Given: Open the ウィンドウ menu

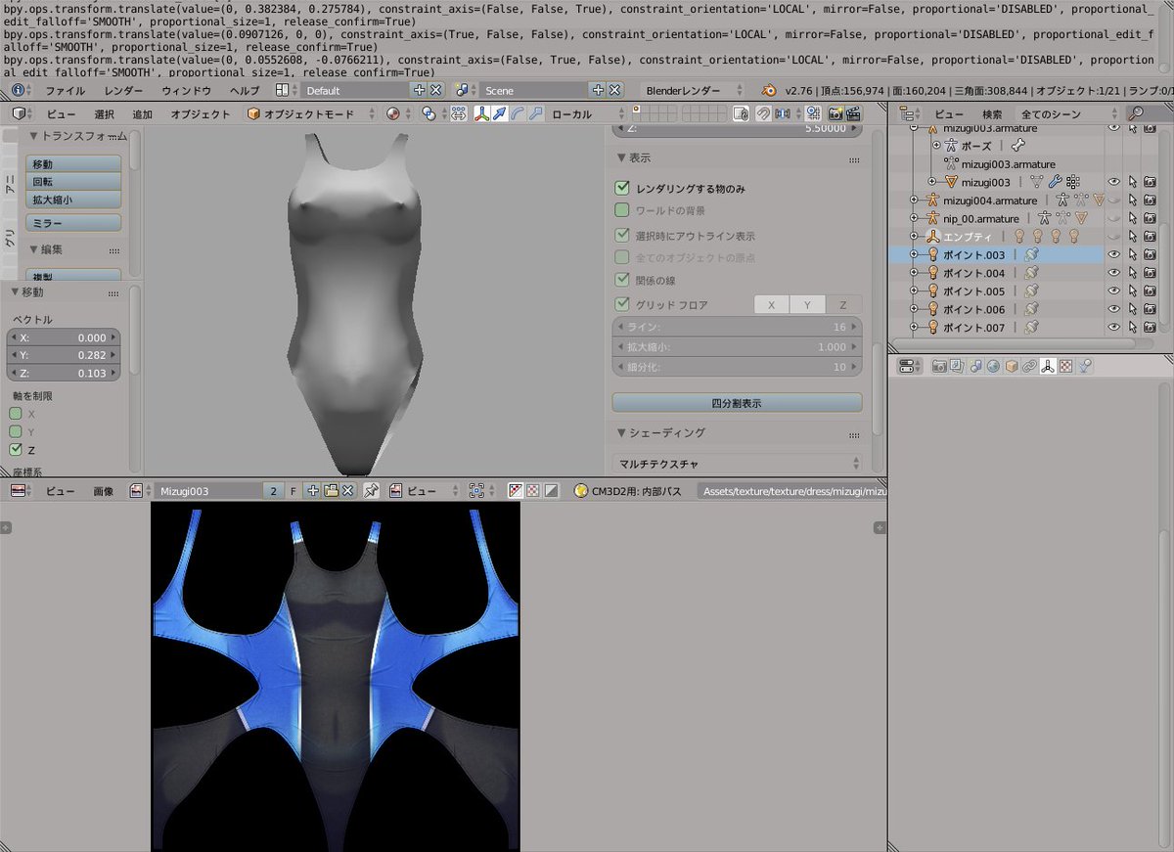Looking at the screenshot, I should pyautogui.click(x=186, y=90).
